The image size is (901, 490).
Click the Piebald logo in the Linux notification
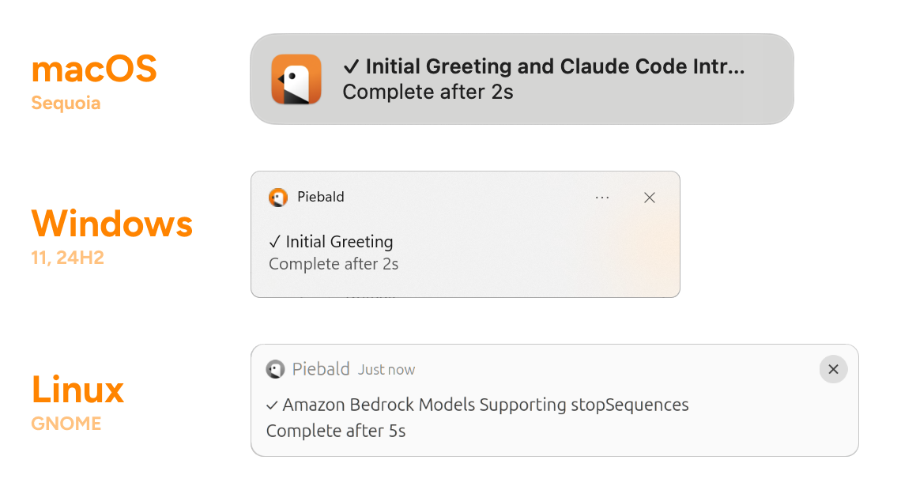[275, 369]
